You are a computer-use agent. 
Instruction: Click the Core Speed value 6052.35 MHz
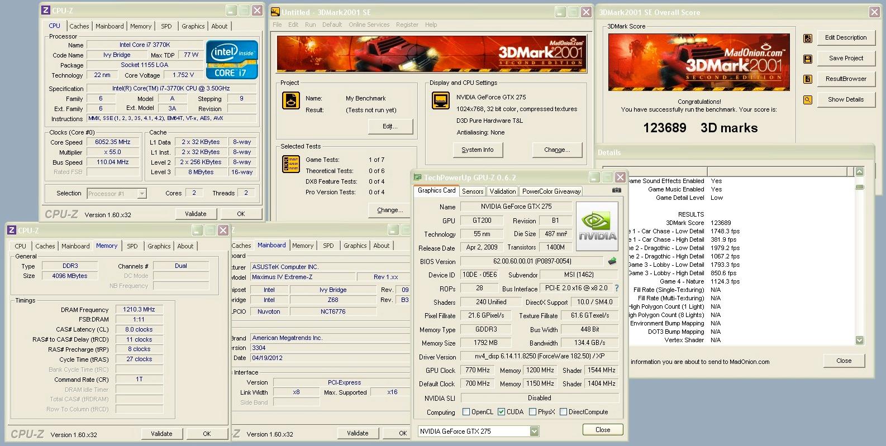[113, 142]
